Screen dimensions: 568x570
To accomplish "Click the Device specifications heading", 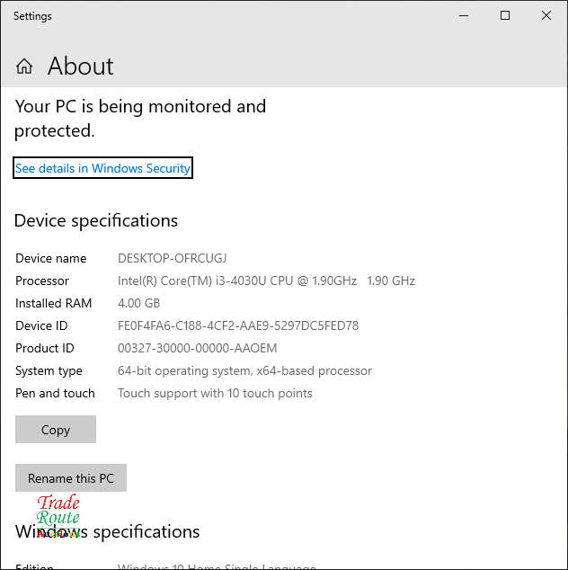I will coord(96,220).
